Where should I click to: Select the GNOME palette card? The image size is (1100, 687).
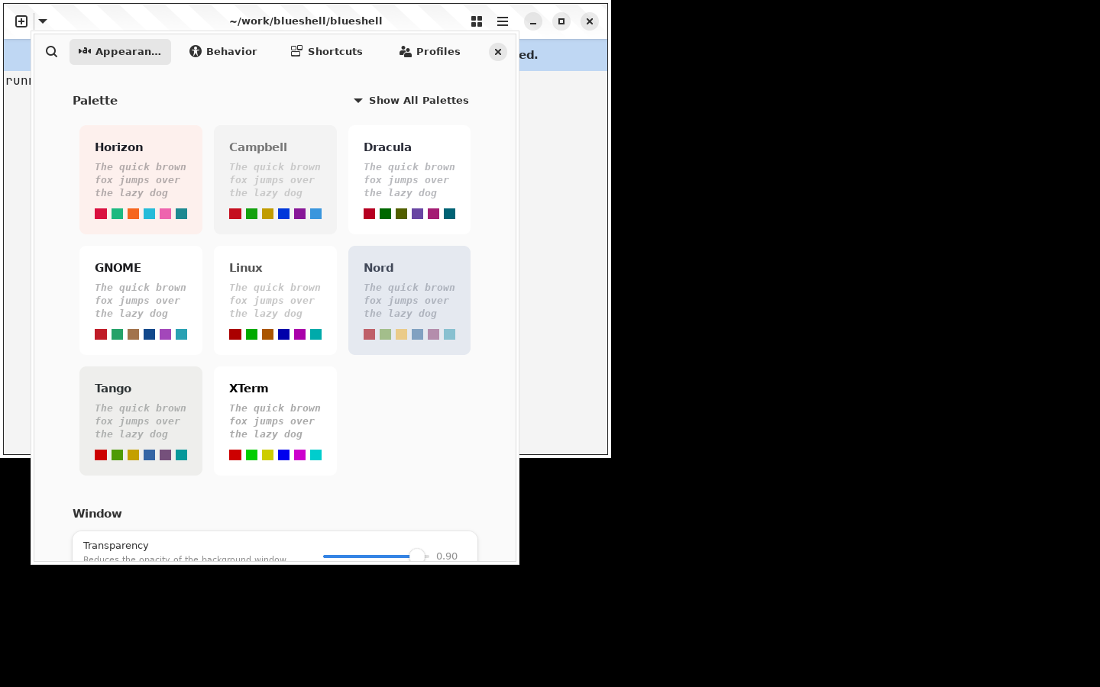141,301
